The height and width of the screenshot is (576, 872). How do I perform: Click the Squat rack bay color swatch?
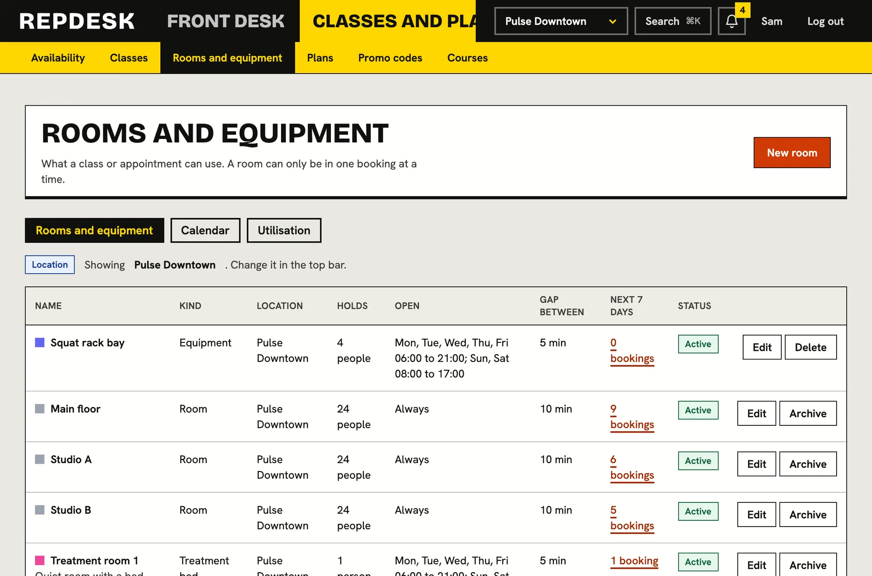point(40,342)
